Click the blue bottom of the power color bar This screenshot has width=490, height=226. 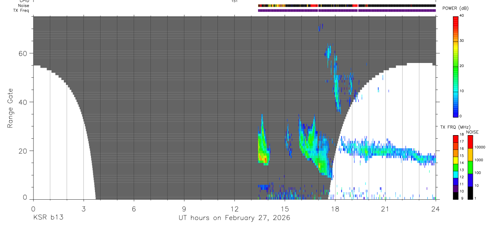[x=455, y=112]
